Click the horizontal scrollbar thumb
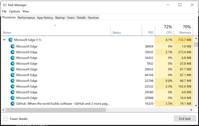This screenshot has height=126, width=199. (56, 110)
